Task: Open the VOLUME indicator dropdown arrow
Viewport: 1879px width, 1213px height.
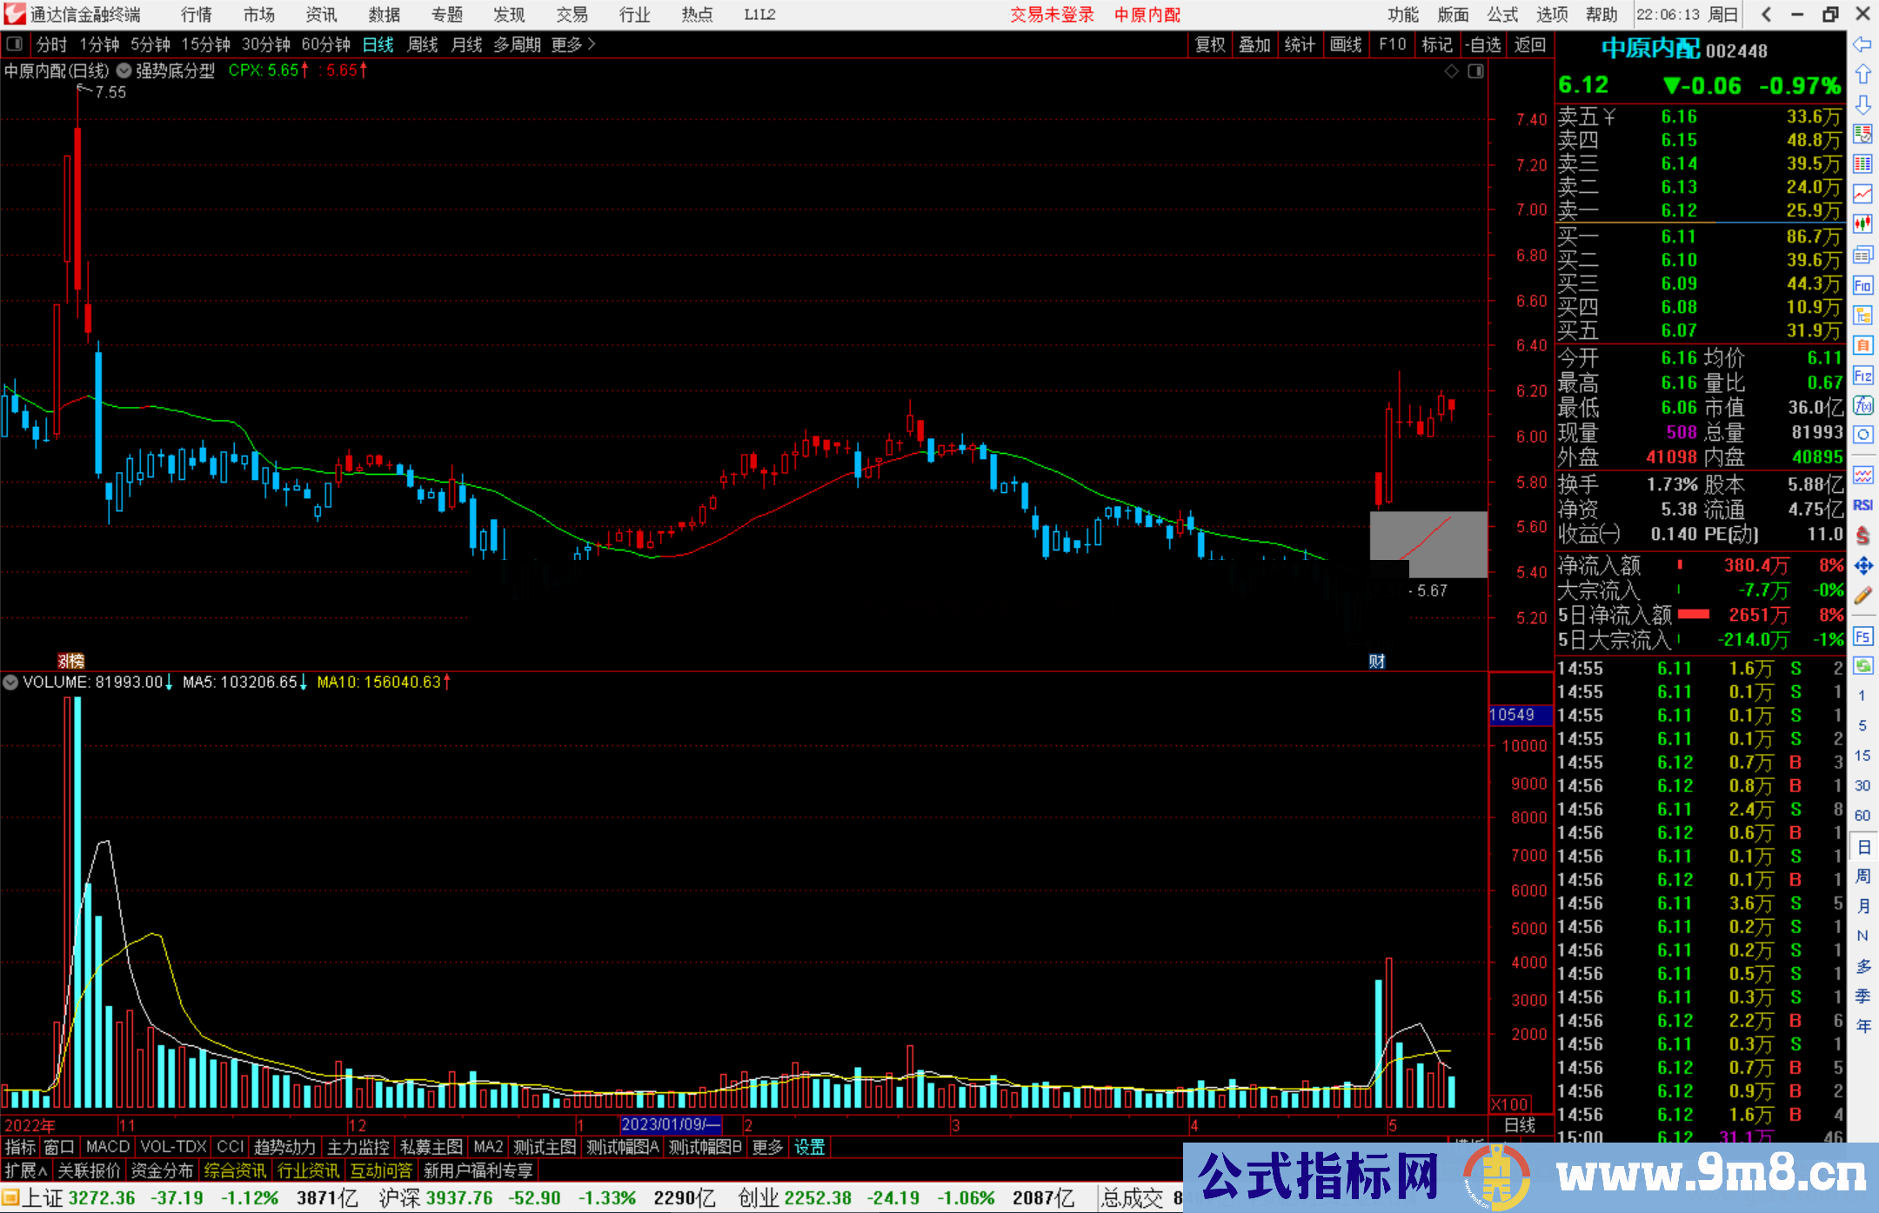Action: 10,683
